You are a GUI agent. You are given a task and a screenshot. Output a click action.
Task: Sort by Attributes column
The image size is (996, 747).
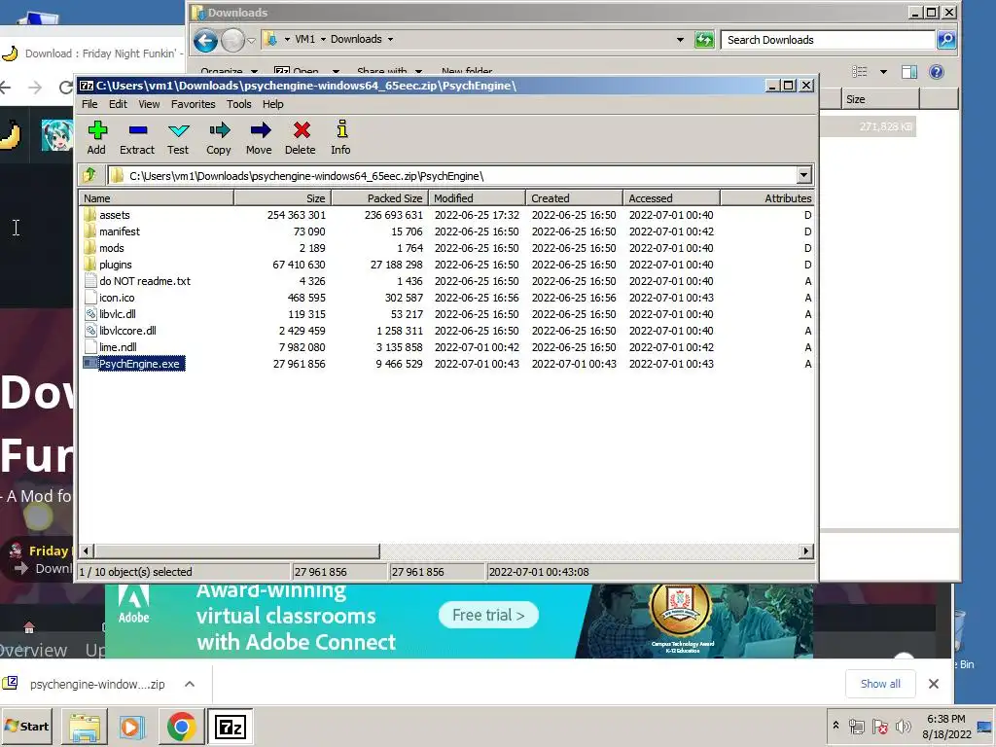click(x=767, y=198)
